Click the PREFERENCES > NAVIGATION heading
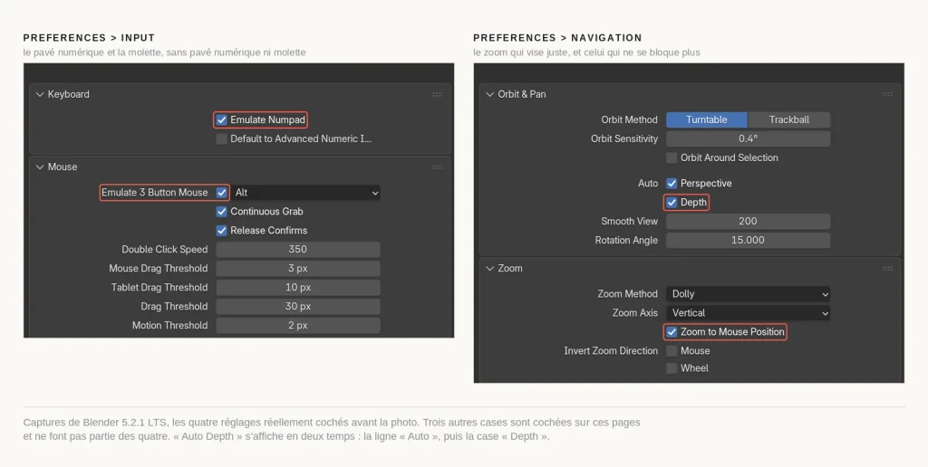 point(557,38)
